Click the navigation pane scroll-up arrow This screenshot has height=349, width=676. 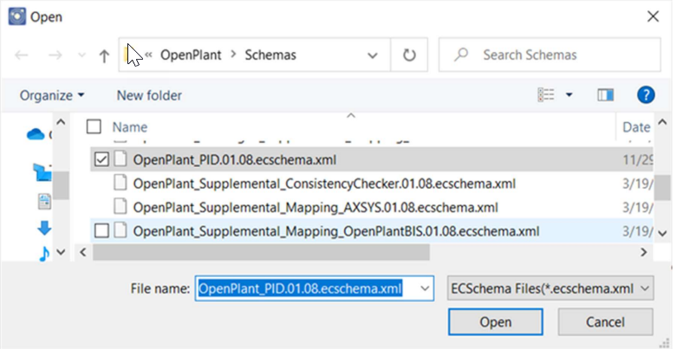pos(61,122)
